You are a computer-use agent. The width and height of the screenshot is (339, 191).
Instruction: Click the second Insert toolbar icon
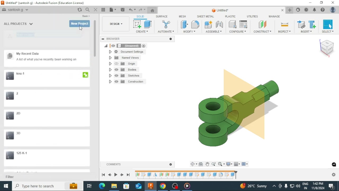pos(312,24)
